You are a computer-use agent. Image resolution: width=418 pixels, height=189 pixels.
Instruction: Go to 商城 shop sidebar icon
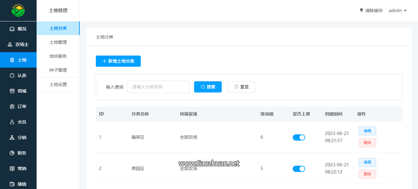point(12,91)
